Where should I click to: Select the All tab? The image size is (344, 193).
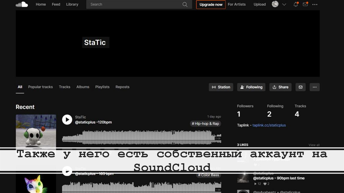[x=20, y=87]
